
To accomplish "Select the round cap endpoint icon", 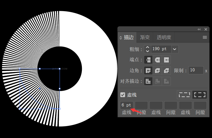I will pyautogui.click(x=157, y=60).
